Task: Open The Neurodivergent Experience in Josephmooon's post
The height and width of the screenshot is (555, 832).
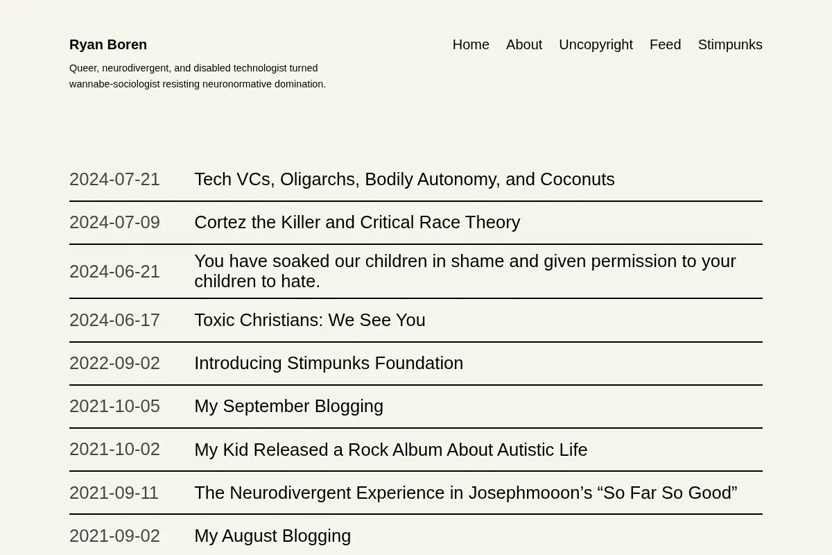Action: tap(466, 493)
